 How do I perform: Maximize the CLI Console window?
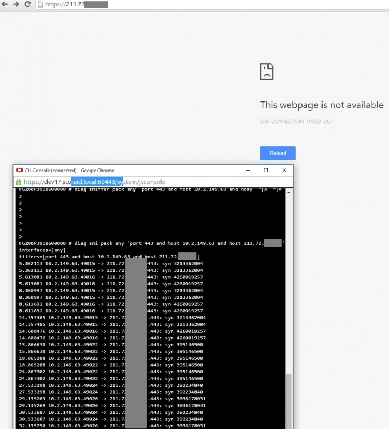pyautogui.click(x=266, y=170)
